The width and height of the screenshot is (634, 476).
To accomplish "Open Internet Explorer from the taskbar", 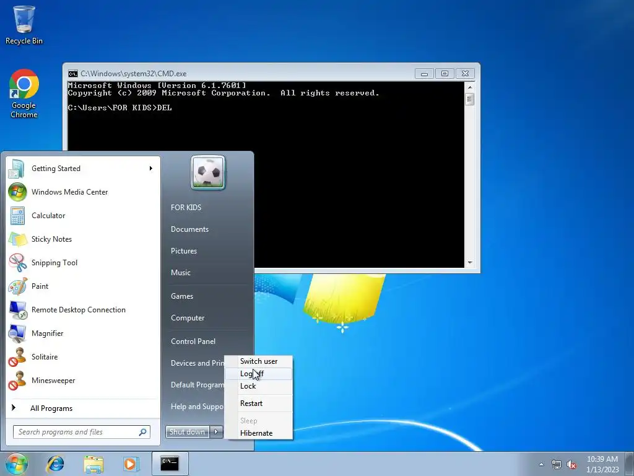I will coord(55,464).
